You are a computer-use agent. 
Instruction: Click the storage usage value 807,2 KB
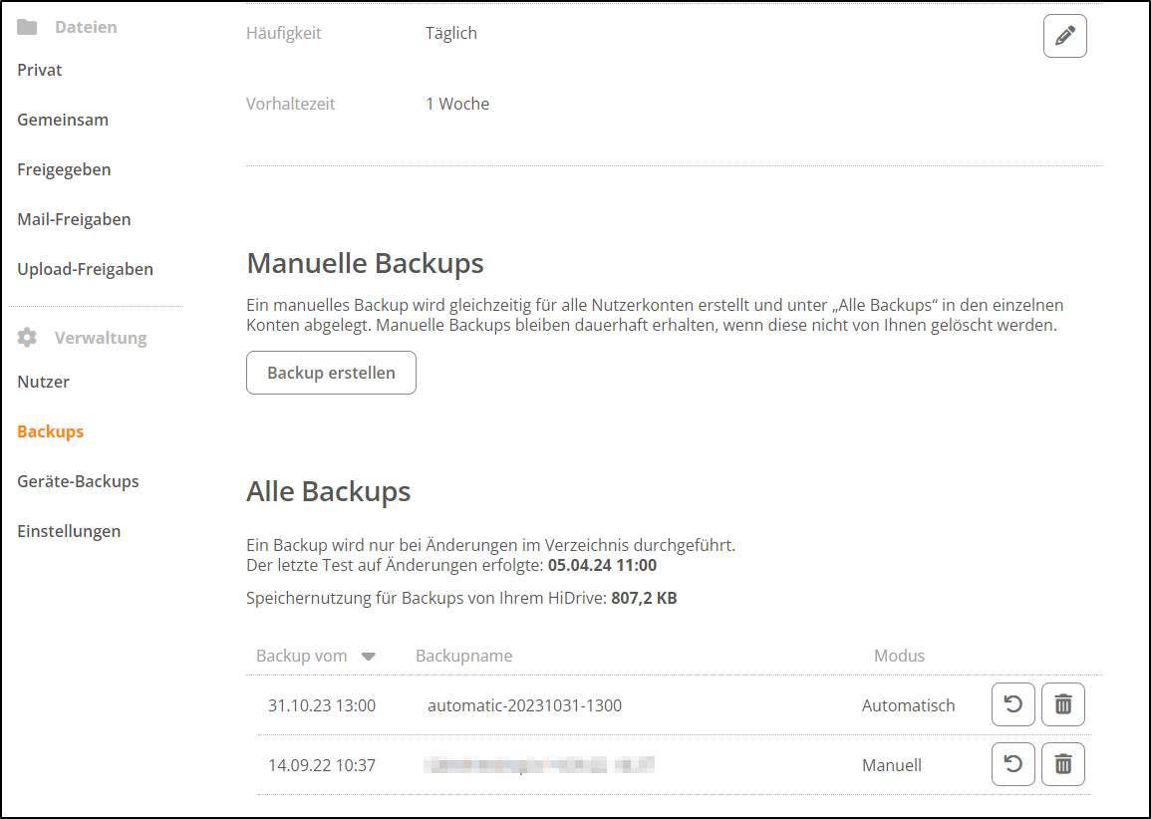click(644, 598)
